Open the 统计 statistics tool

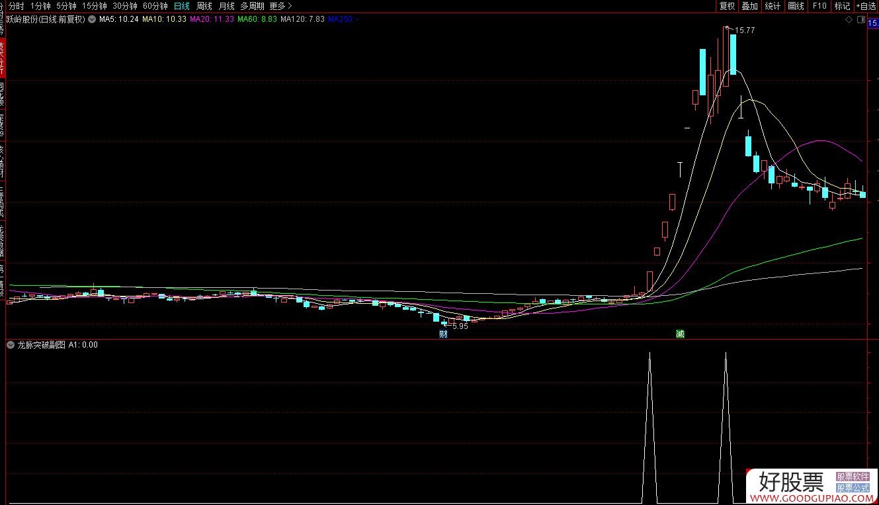[772, 6]
